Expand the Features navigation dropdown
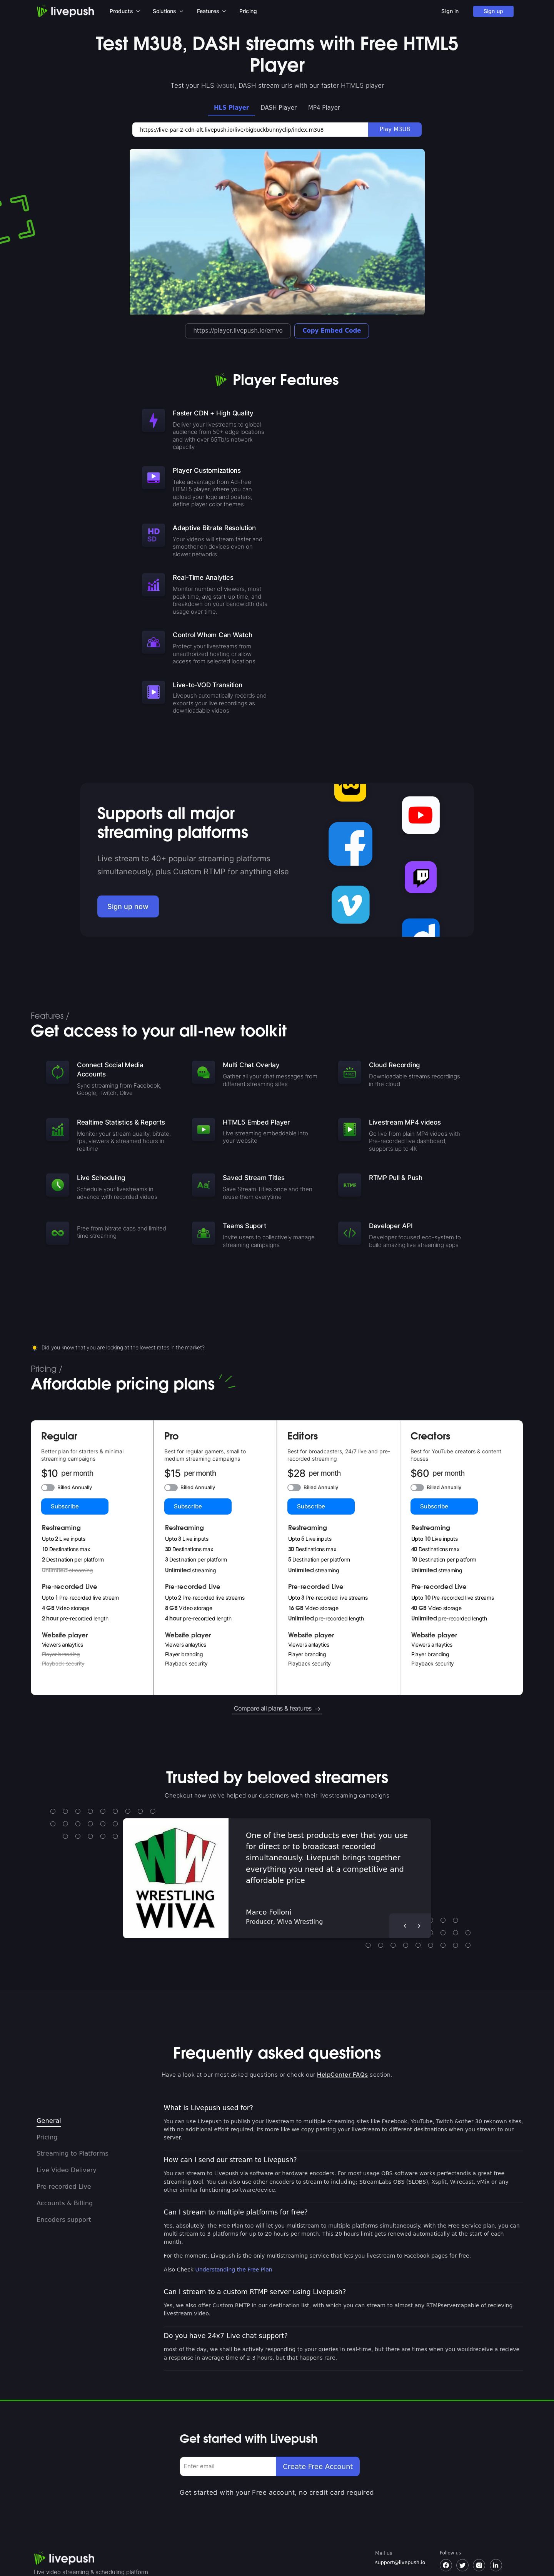Screen dimensions: 554x2576 210,11
